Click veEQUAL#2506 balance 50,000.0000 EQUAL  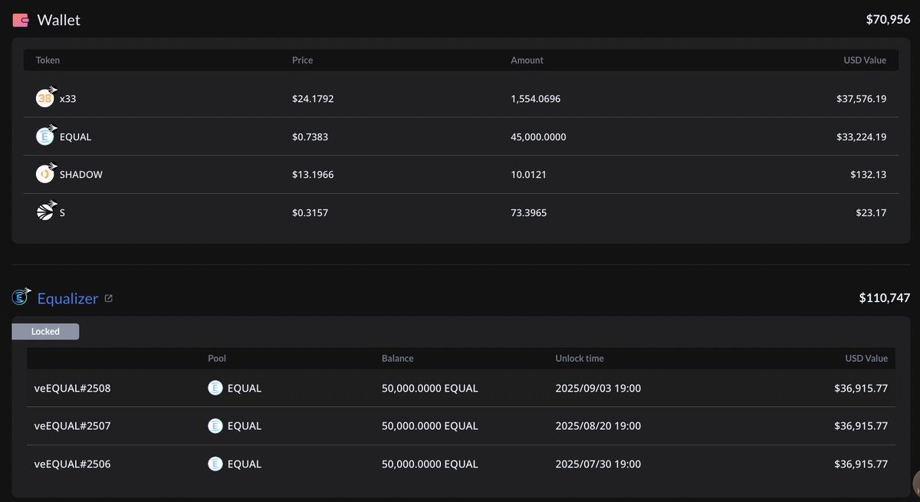point(430,464)
